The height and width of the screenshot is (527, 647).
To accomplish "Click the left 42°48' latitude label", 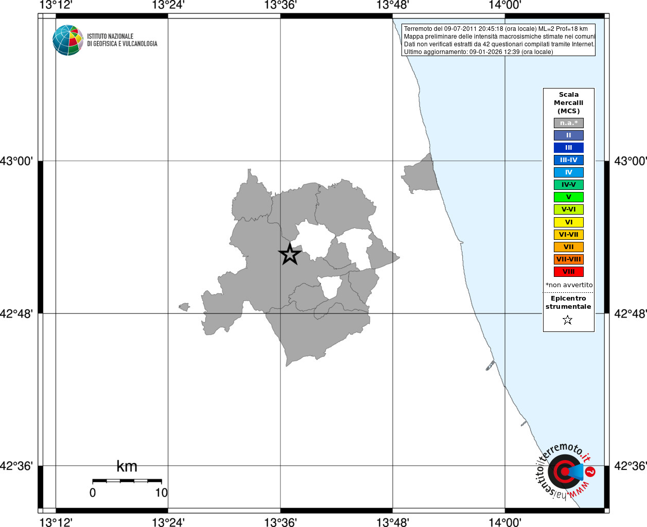I will [x=16, y=313].
